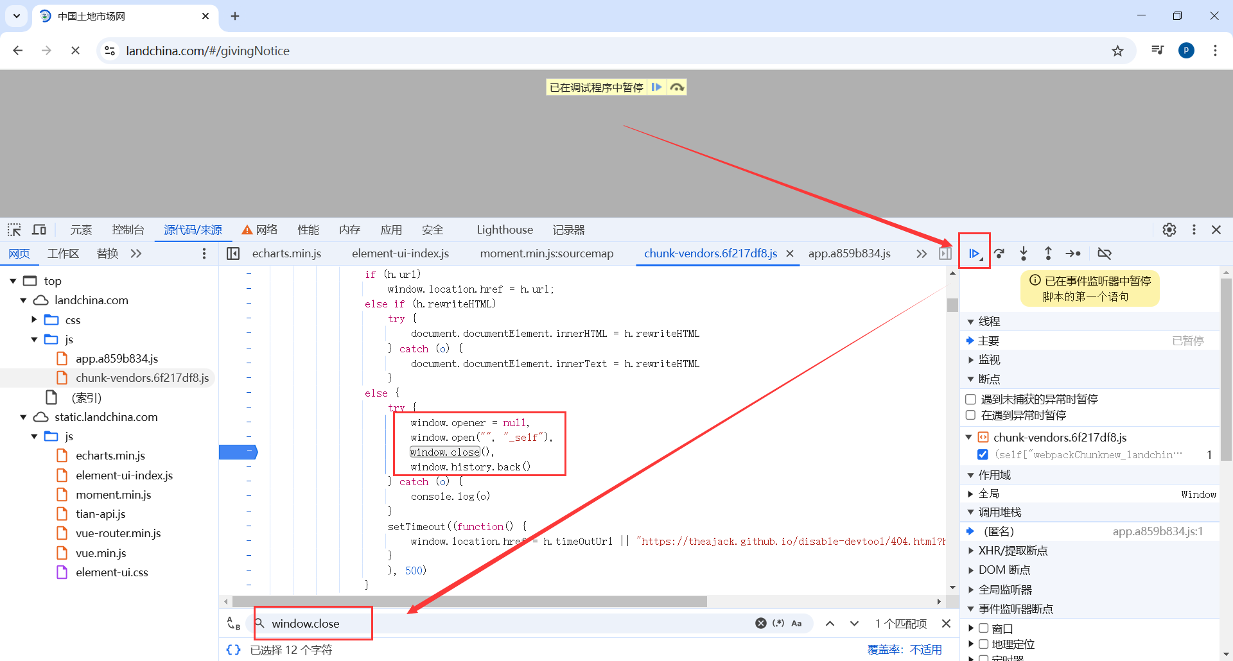Click the code editor horizontal scrollbar

[x=469, y=602]
